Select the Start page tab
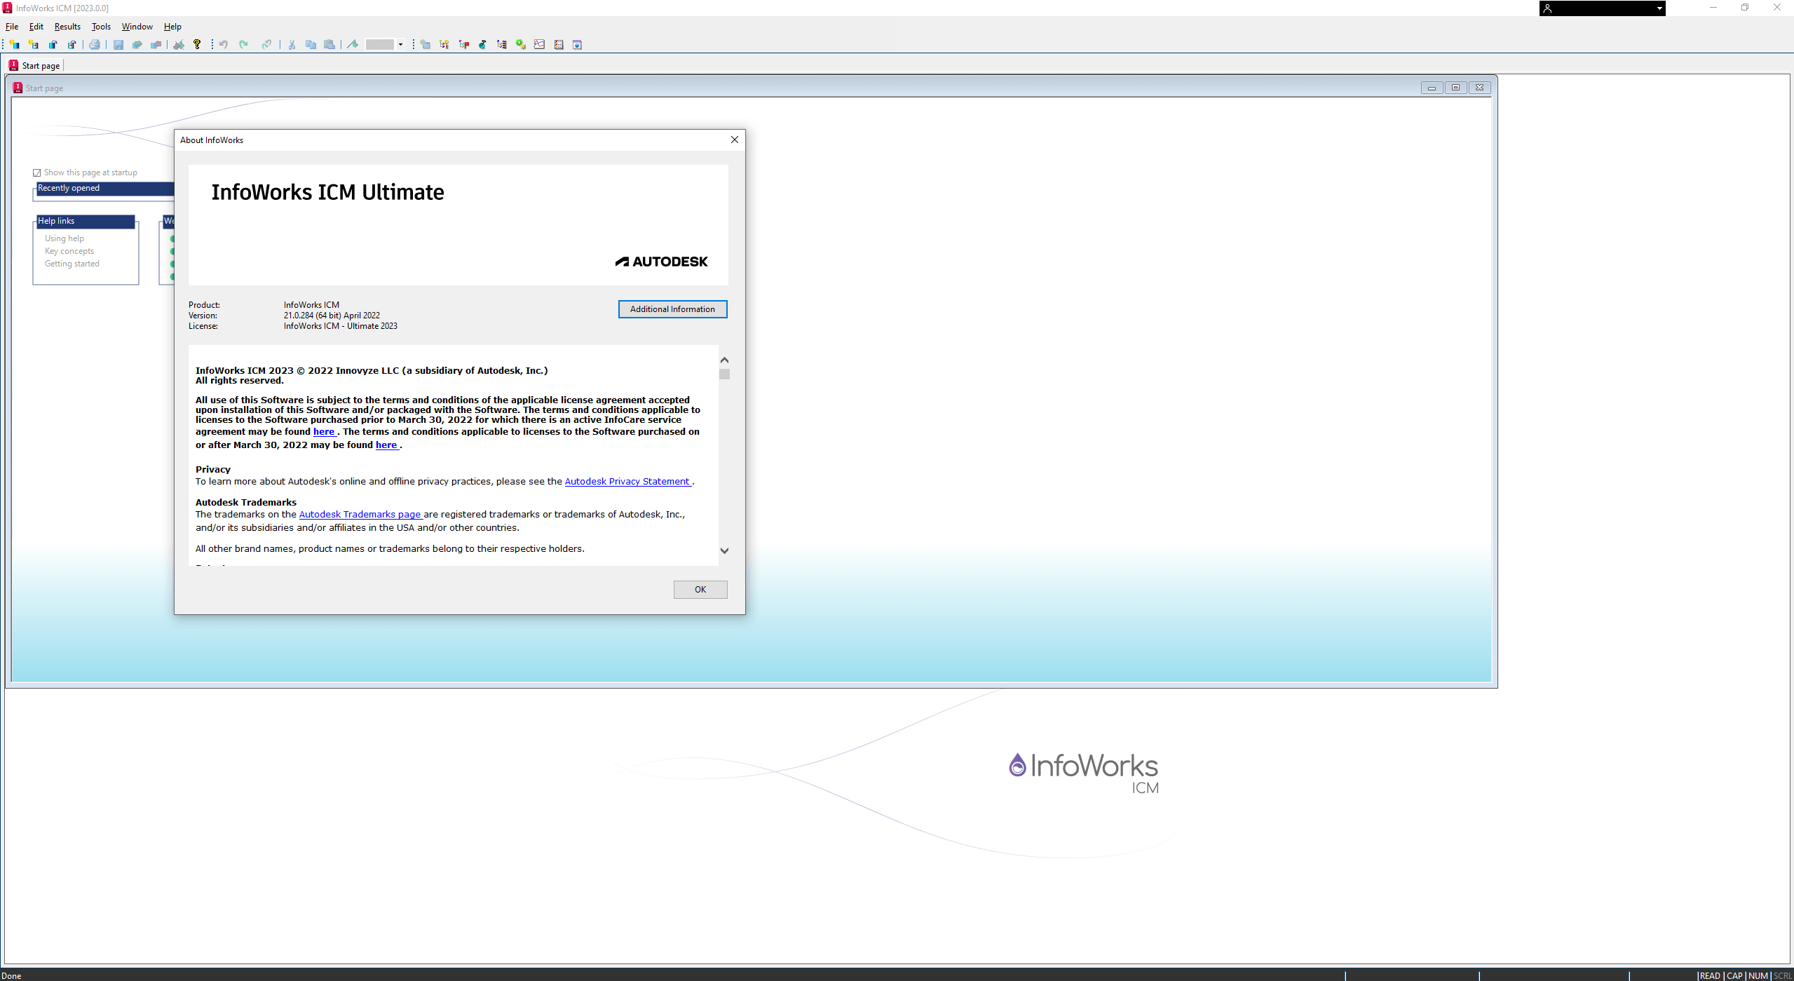1794x981 pixels. (34, 65)
